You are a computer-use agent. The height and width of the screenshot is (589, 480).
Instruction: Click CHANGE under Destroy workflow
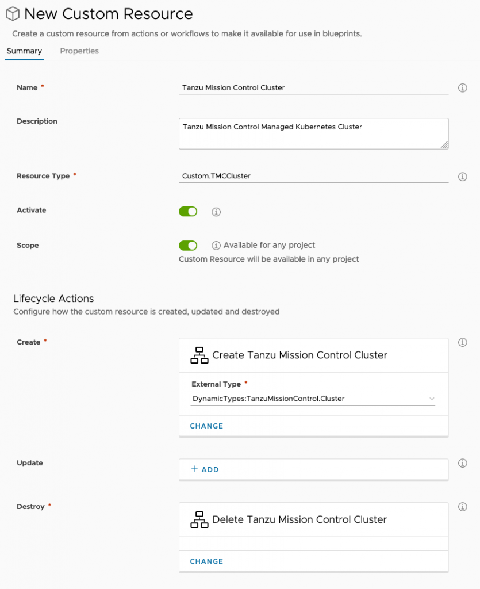(x=206, y=561)
